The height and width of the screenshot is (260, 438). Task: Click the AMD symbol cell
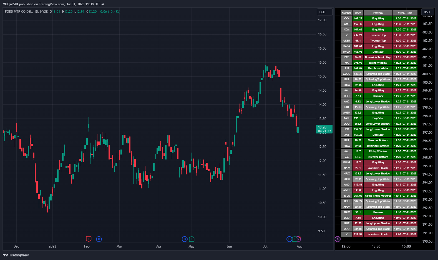pyautogui.click(x=347, y=185)
